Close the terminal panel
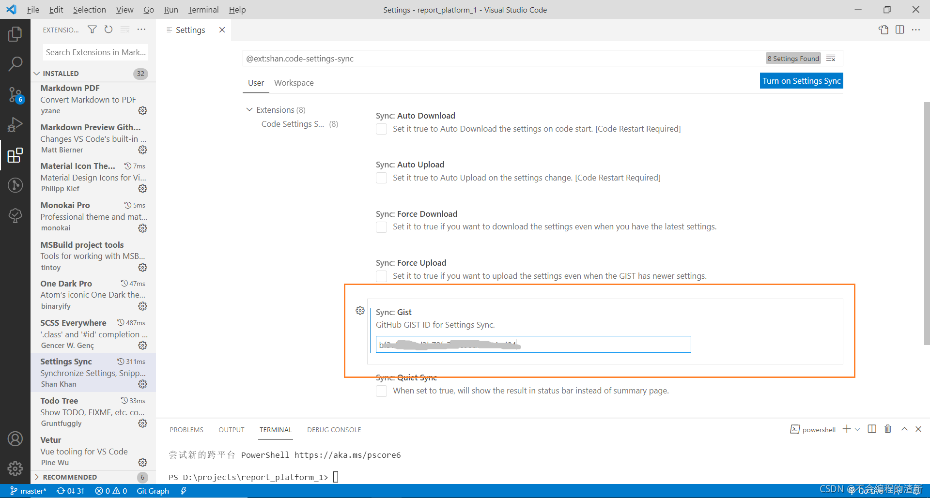Viewport: 930px width, 498px height. (918, 429)
